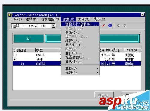150x111 pixels.
Task: Choose 調整大小/移動(R)... menu entry
Action: [x=80, y=24]
